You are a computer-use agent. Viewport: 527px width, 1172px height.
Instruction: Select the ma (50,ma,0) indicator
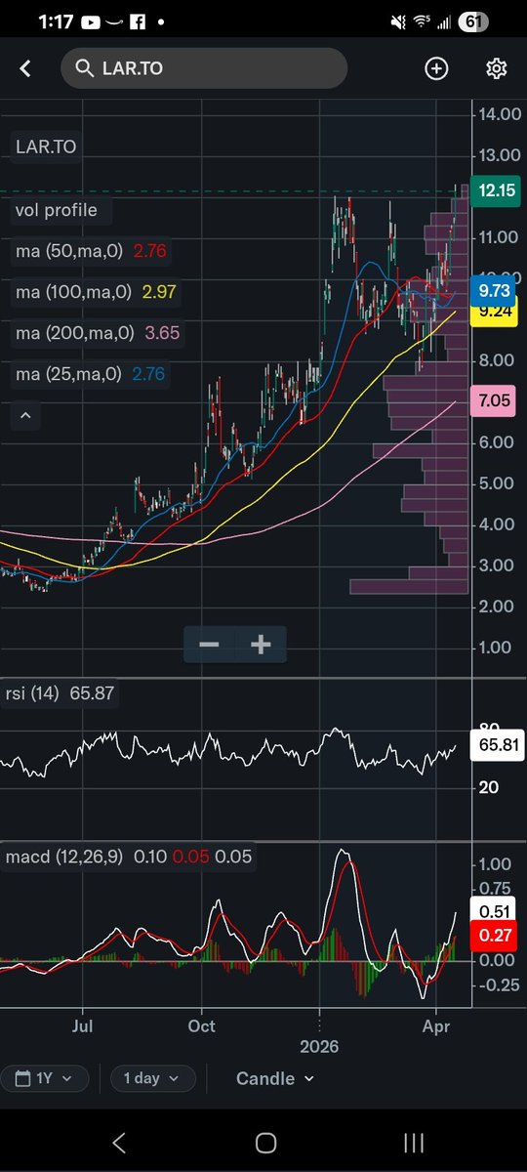coord(91,251)
